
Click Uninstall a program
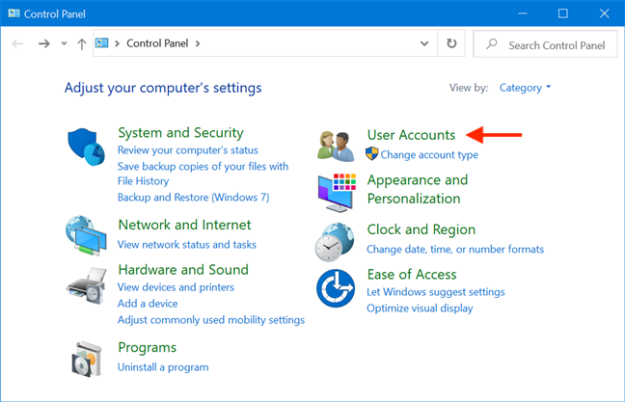(163, 367)
